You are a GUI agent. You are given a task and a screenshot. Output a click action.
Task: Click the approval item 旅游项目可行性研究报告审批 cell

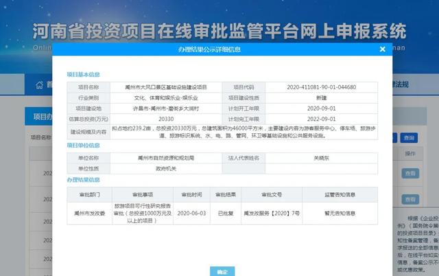coord(143,214)
